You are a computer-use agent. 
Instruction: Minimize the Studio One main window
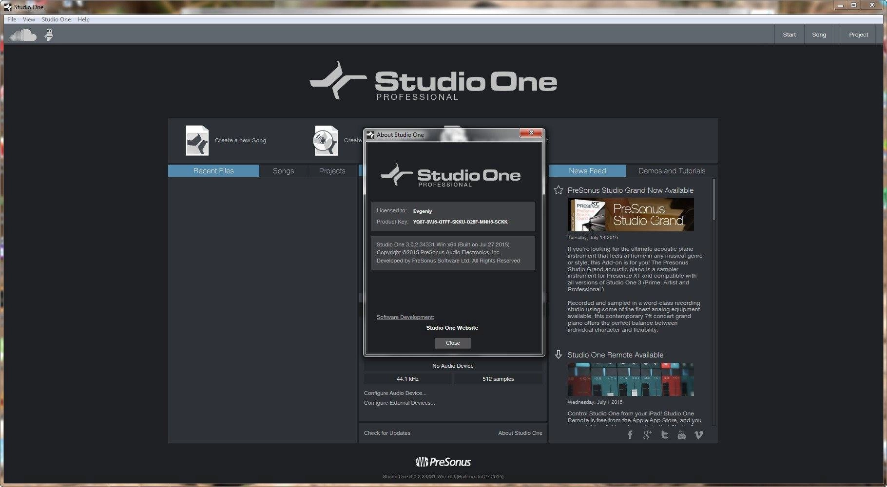842,5
